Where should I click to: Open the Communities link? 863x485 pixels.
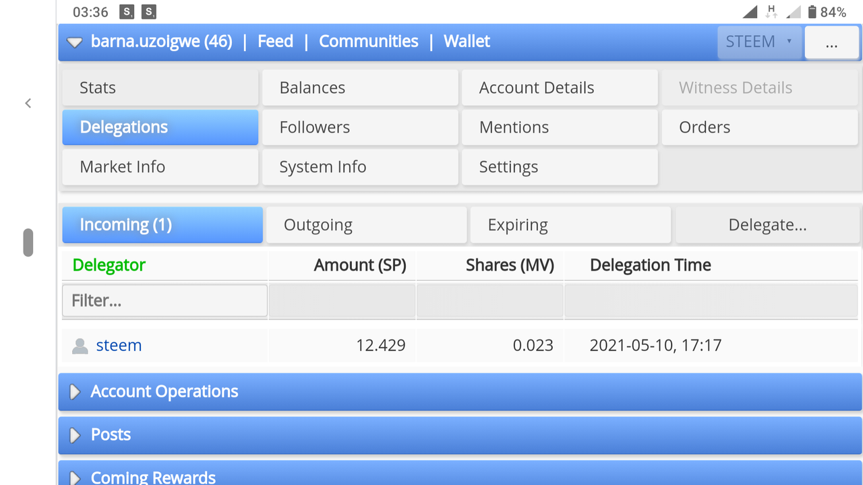click(369, 42)
